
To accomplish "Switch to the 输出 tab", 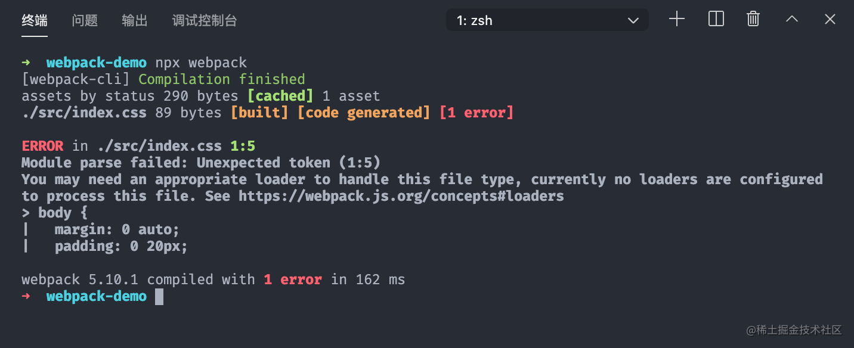I will click(135, 20).
